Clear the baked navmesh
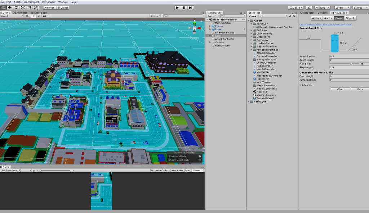This screenshot has width=369, height=213. click(x=340, y=89)
